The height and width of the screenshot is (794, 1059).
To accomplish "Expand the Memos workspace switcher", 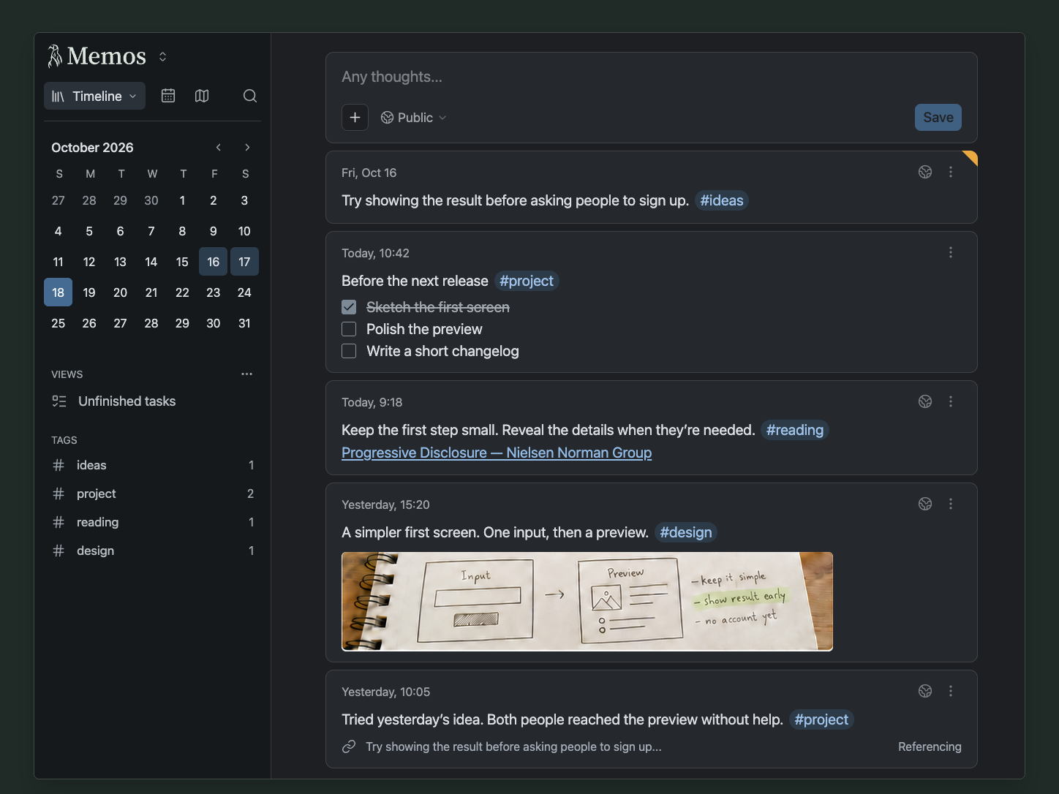I will [x=162, y=56].
